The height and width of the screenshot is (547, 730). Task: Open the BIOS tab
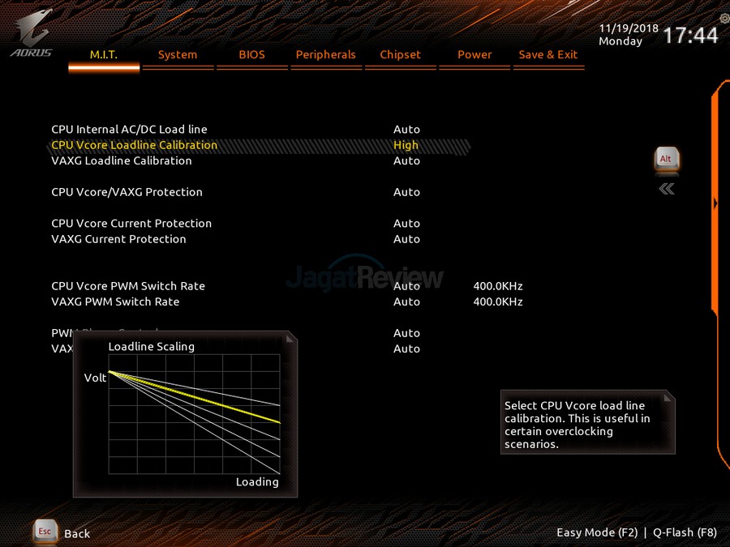[x=251, y=54]
